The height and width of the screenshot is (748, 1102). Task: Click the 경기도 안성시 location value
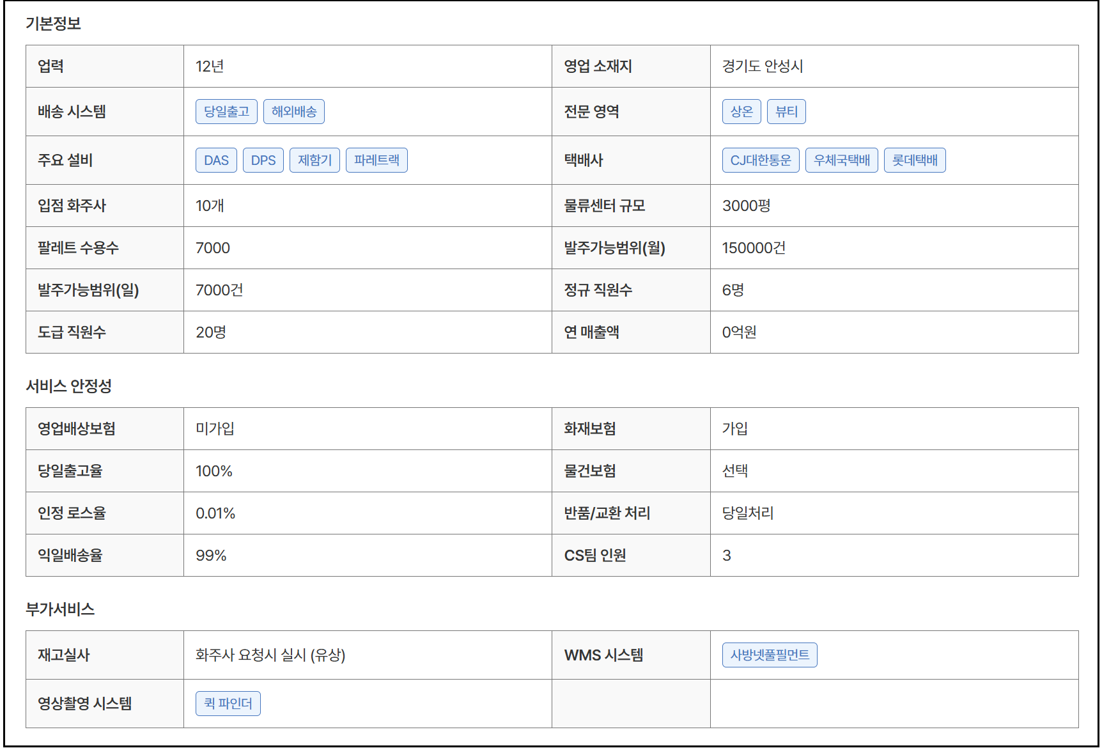763,66
